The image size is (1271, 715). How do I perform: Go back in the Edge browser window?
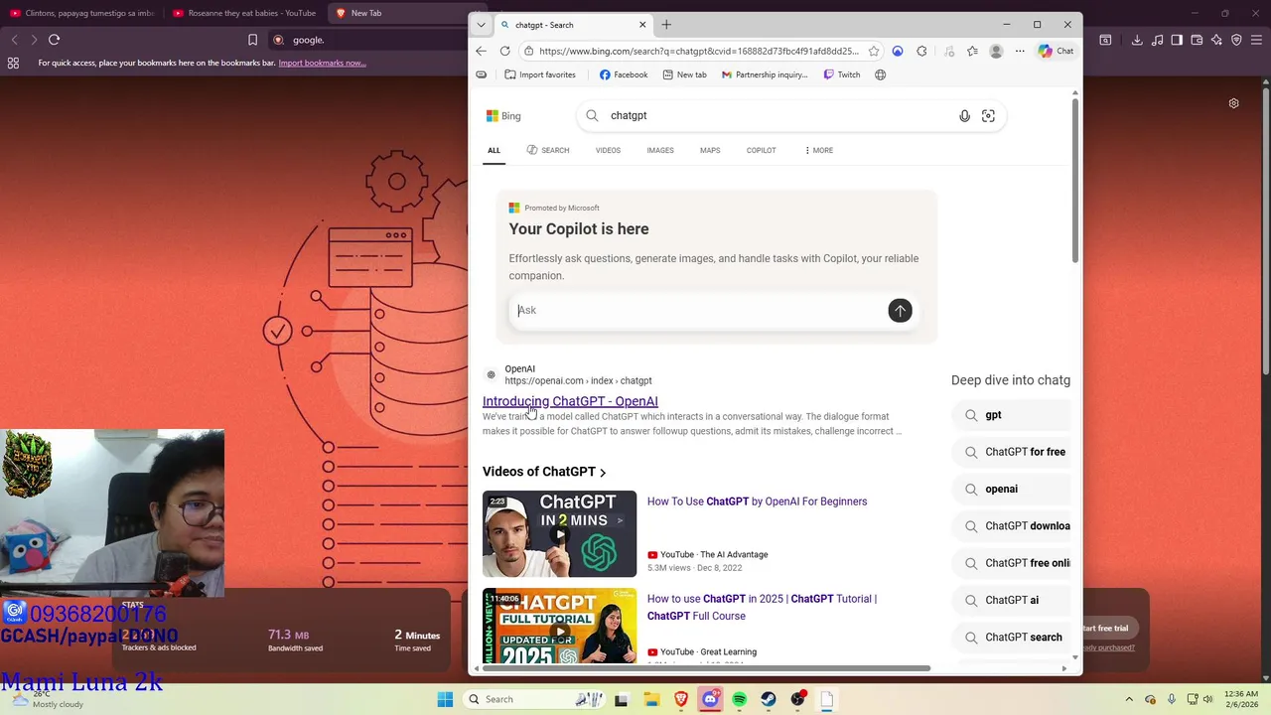tap(481, 51)
